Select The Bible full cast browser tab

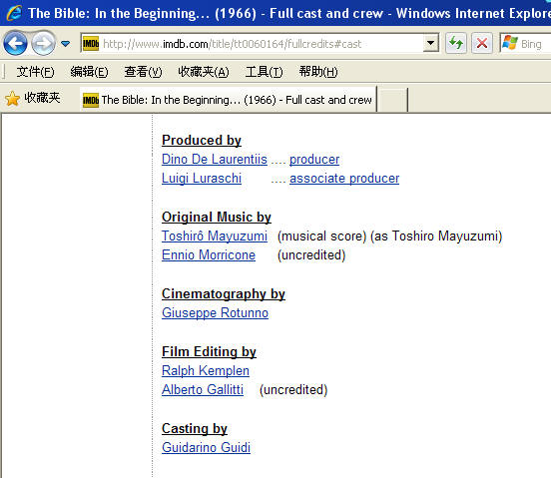tap(228, 100)
